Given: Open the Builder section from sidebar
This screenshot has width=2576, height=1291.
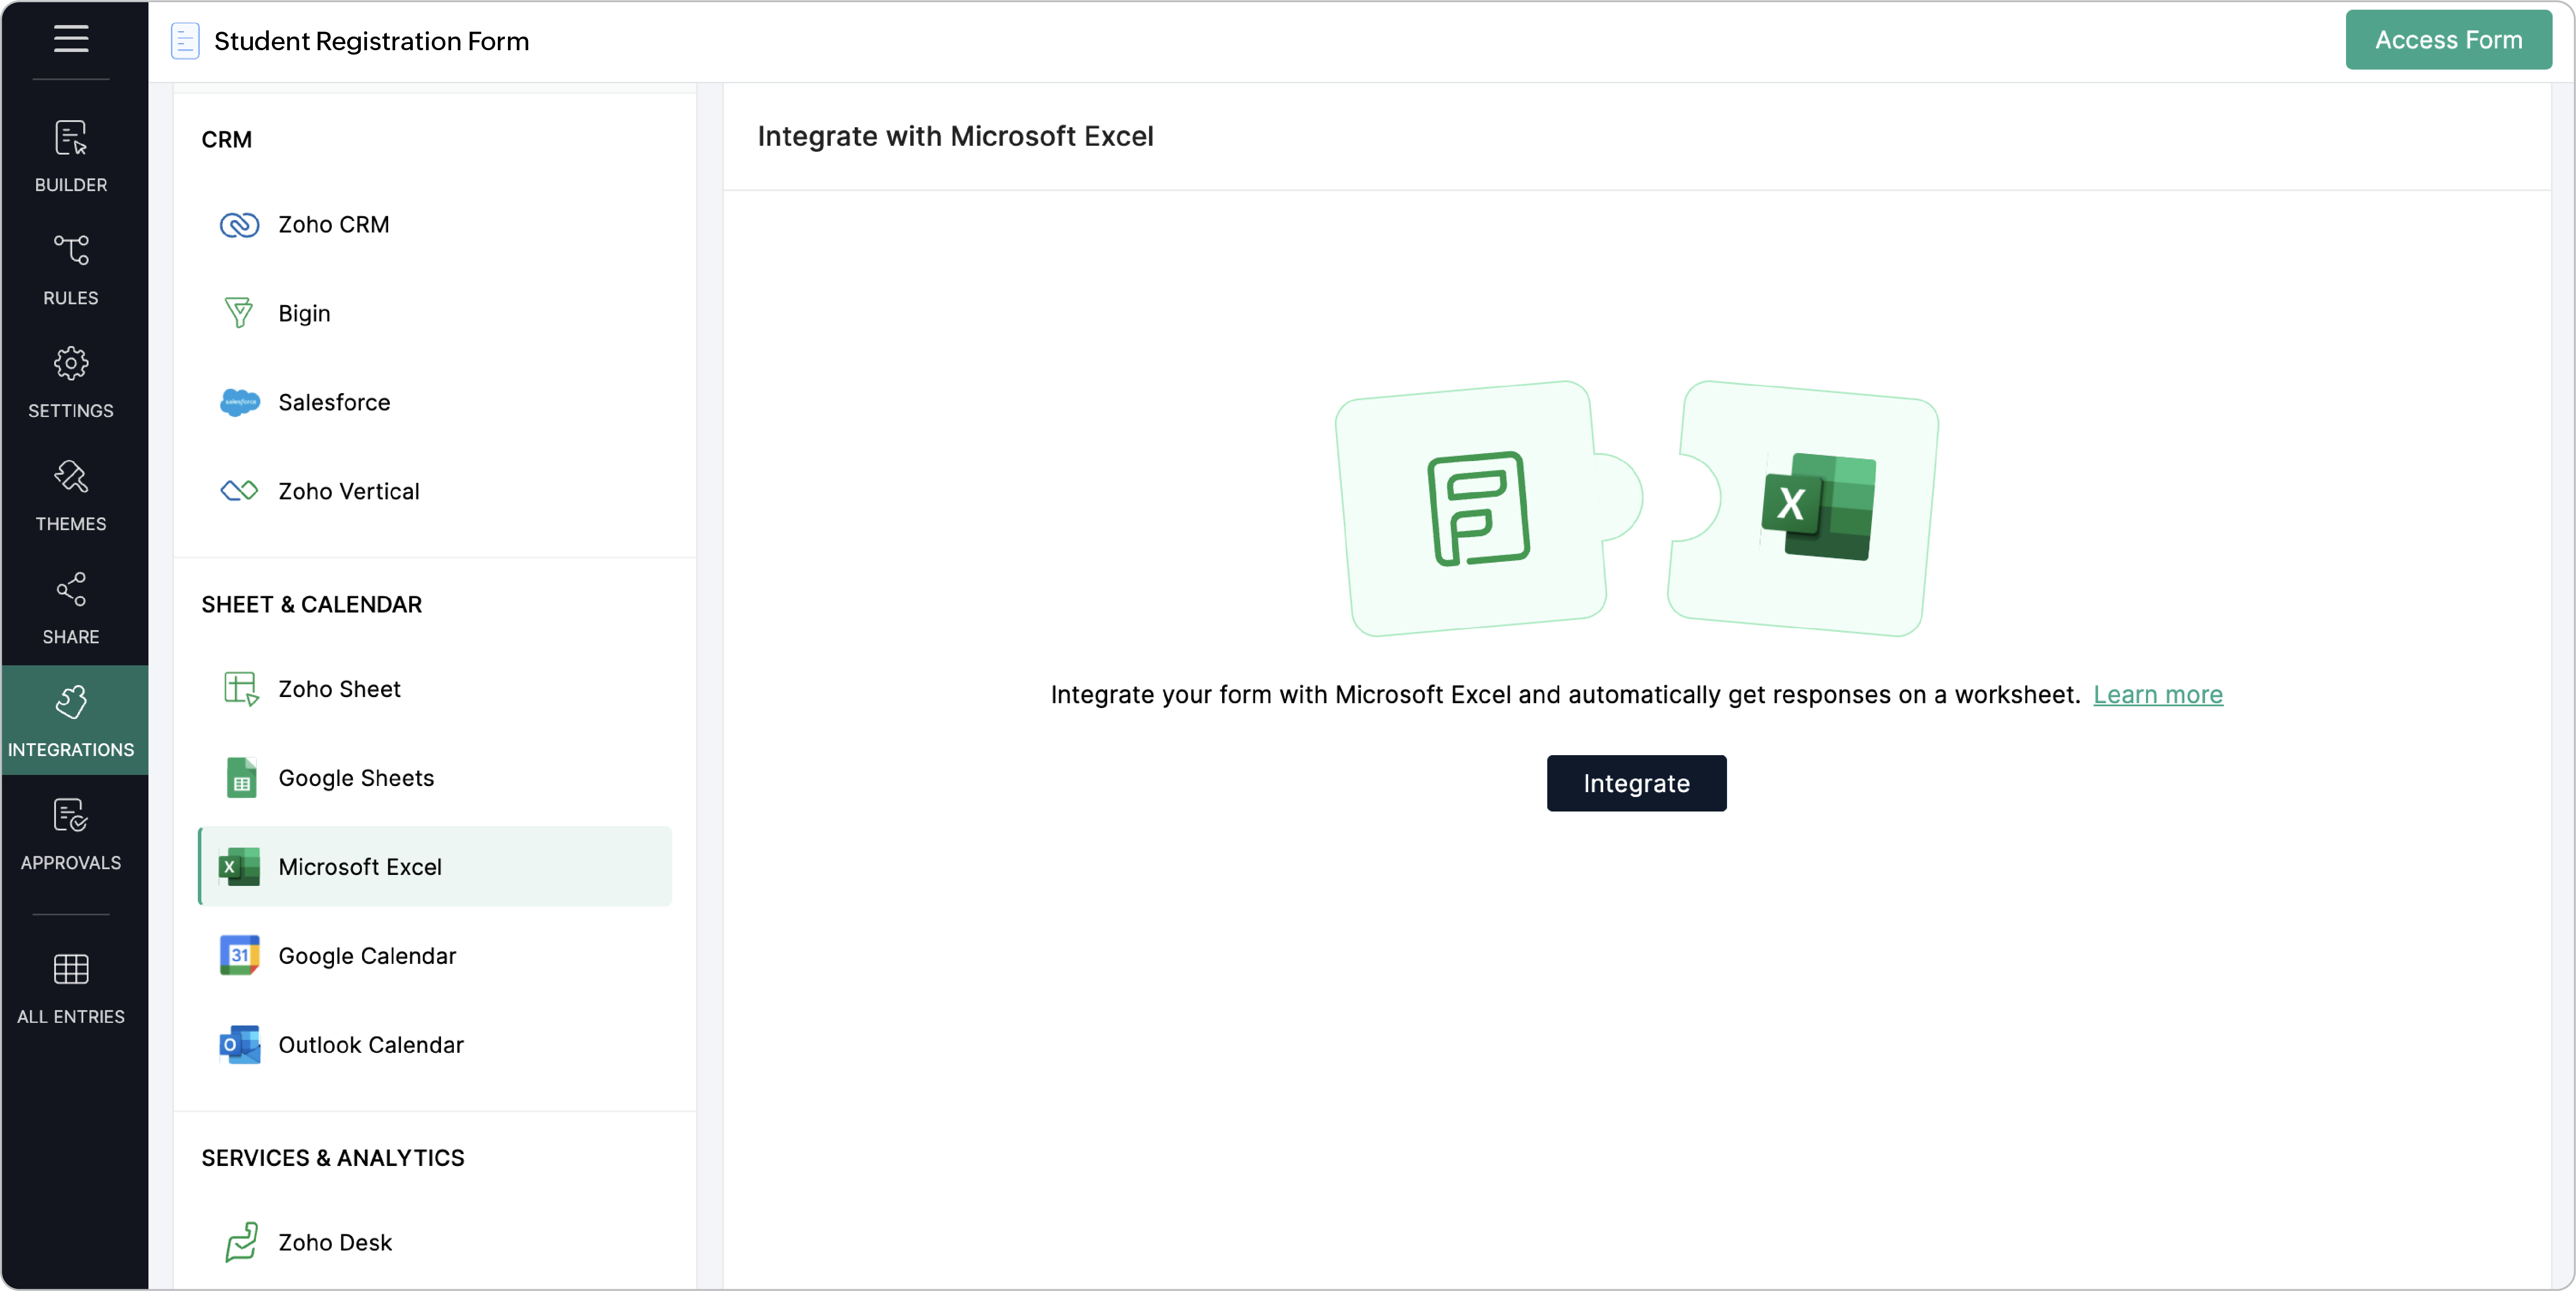Looking at the screenshot, I should [x=71, y=155].
